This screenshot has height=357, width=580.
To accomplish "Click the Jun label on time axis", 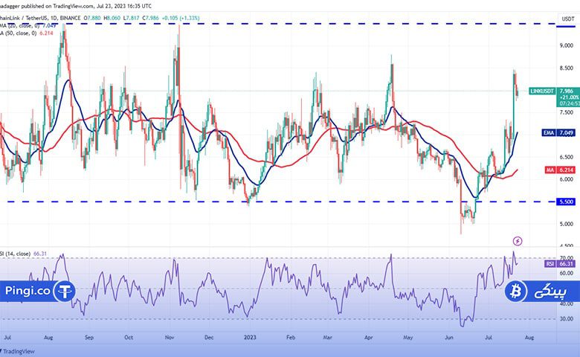I will click(448, 338).
